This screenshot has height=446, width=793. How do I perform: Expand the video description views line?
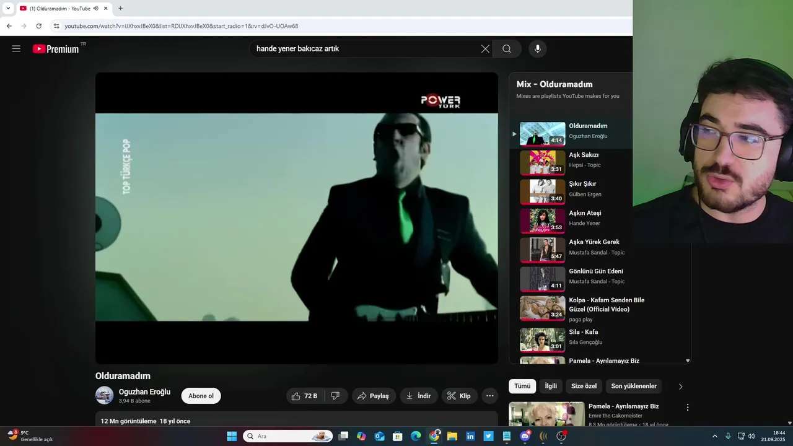point(146,421)
